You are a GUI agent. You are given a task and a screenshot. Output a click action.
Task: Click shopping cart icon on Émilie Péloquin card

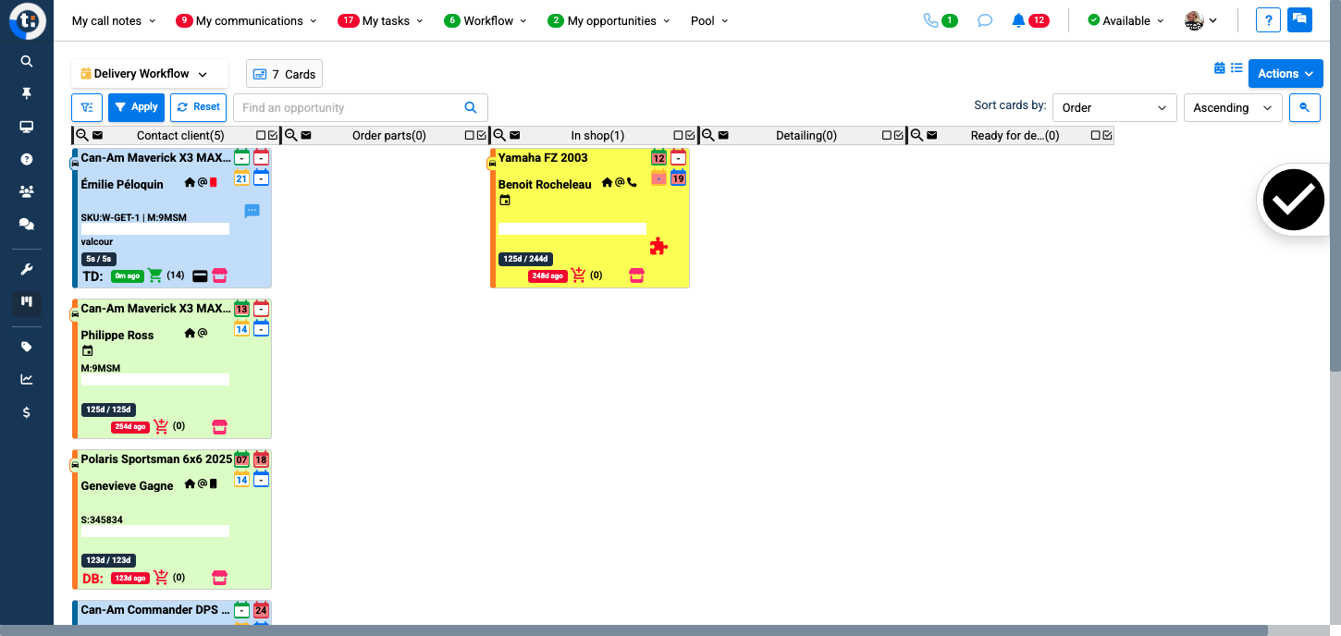coord(154,275)
